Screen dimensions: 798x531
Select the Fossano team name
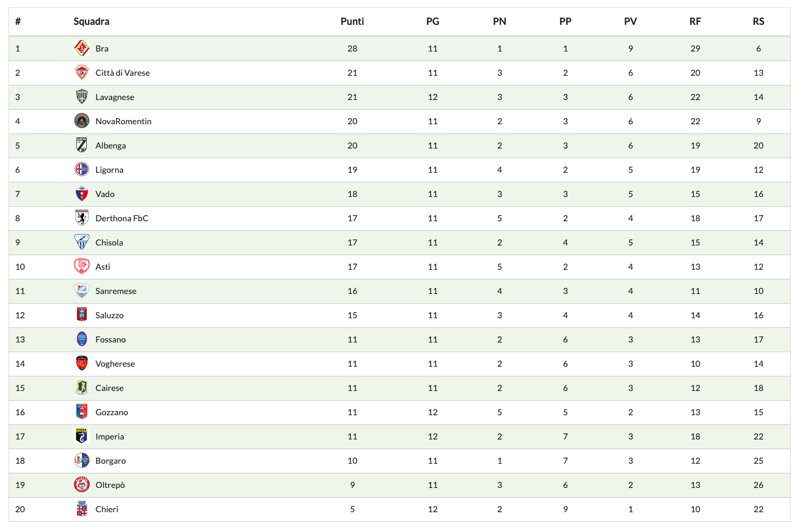[x=110, y=339]
